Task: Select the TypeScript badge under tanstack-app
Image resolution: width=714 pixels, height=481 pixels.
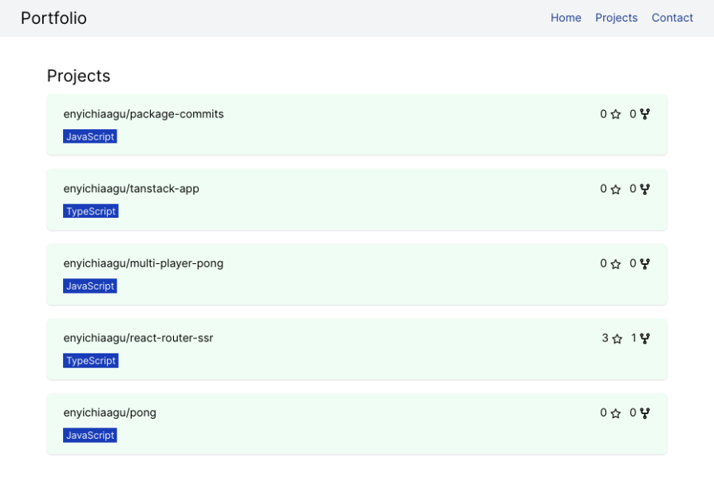Action: point(90,211)
